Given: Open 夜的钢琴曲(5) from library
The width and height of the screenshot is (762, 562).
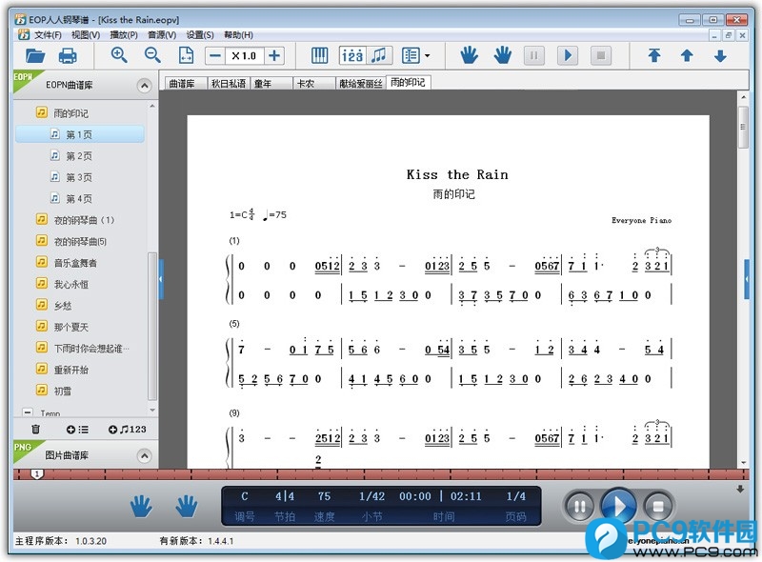Looking at the screenshot, I should point(80,242).
